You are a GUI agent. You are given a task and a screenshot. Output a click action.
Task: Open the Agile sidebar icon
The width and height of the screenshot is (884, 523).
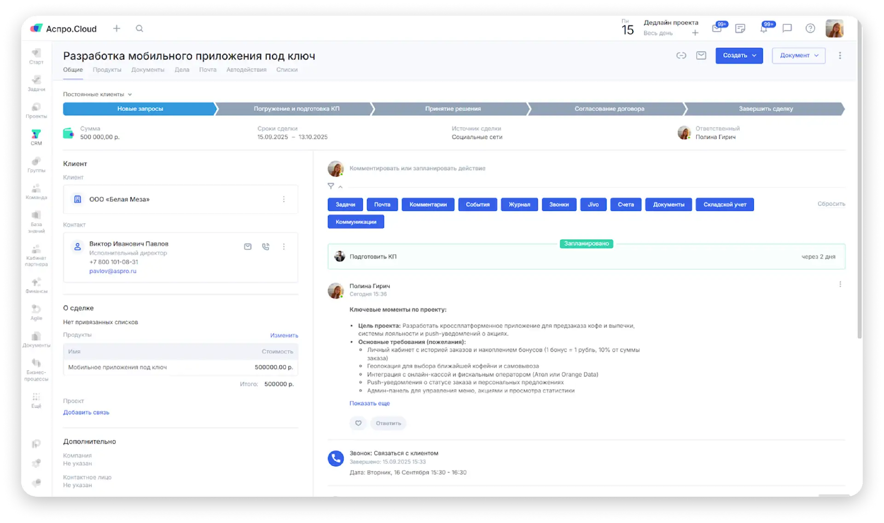[36, 312]
